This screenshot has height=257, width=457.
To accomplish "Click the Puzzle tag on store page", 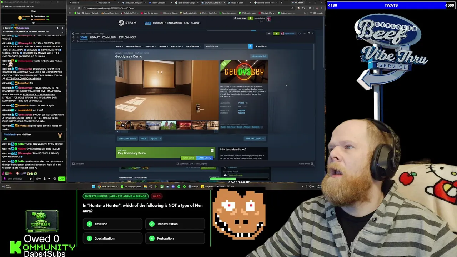I will 223,127.
